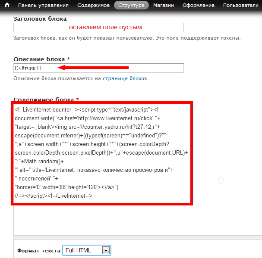Select the Структура menu tab
This screenshot has width=262, height=258.
[x=131, y=5]
